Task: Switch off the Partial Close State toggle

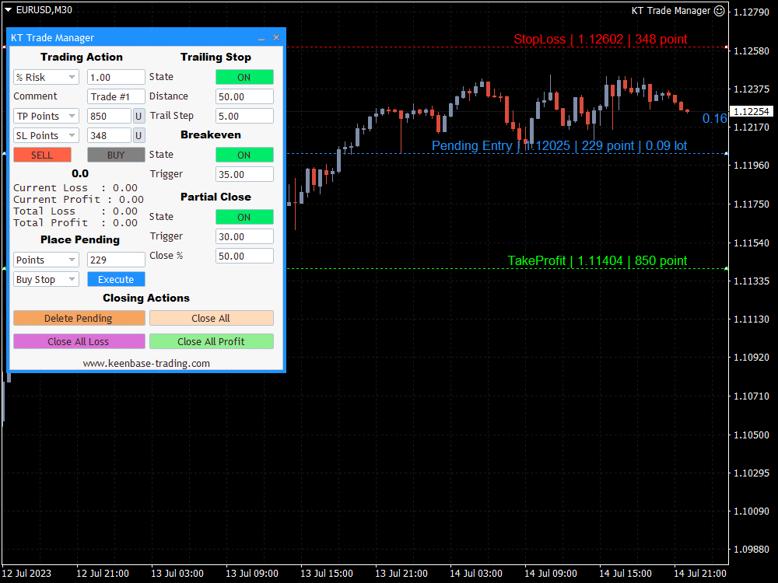Action: 244,216
